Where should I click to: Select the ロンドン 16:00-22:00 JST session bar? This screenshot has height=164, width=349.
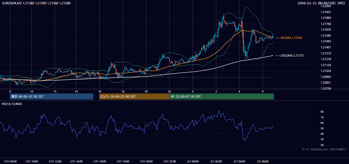pos(134,96)
